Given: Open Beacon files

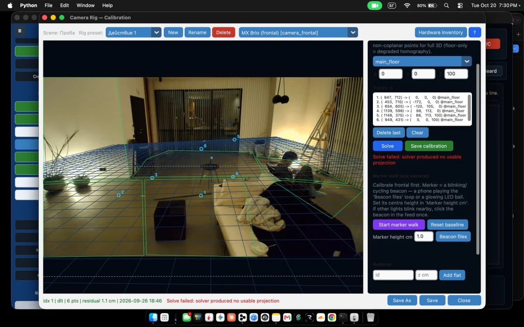Looking at the screenshot, I should (x=453, y=236).
